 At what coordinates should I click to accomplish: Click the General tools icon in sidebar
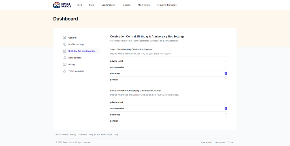tap(65, 38)
